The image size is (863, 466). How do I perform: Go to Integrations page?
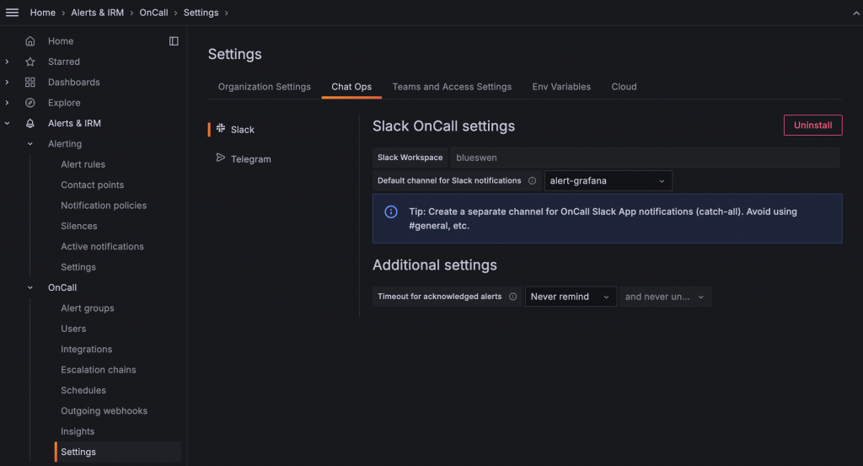87,350
